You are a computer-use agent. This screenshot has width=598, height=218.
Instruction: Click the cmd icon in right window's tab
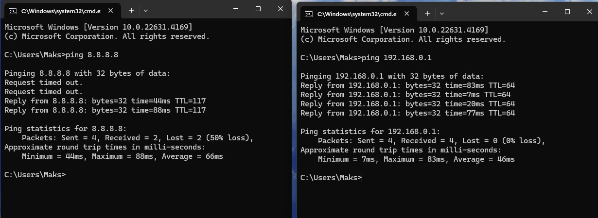pos(309,14)
